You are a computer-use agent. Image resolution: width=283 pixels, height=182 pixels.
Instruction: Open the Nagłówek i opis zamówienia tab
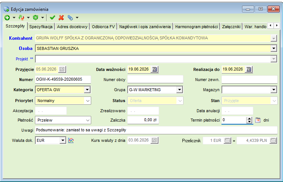(145, 27)
